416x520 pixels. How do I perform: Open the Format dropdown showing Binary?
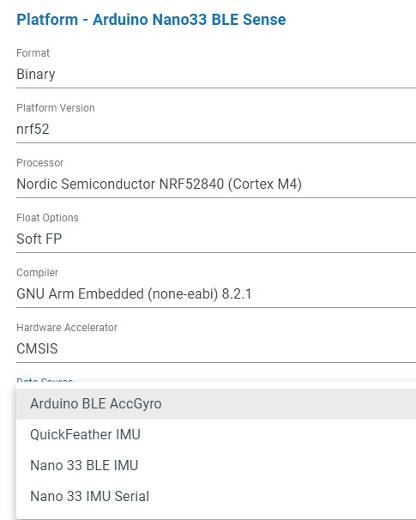tap(216, 75)
